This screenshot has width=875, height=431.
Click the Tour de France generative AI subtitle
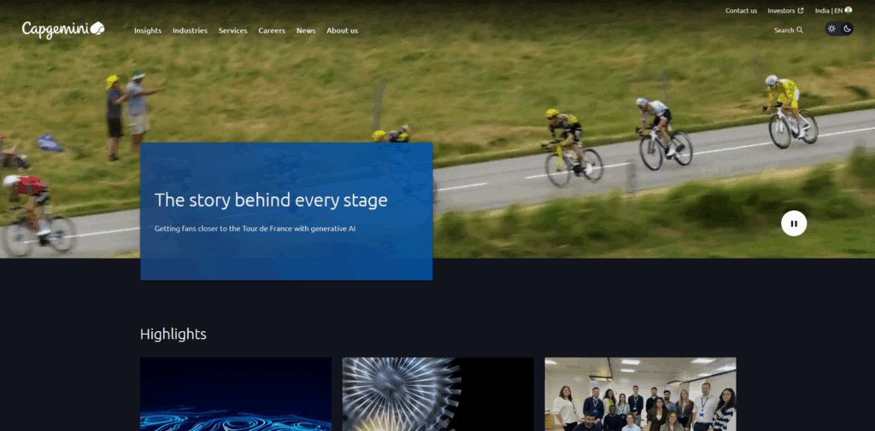point(255,229)
